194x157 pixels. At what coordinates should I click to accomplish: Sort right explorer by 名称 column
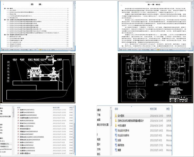pyautogui.click(x=116, y=109)
